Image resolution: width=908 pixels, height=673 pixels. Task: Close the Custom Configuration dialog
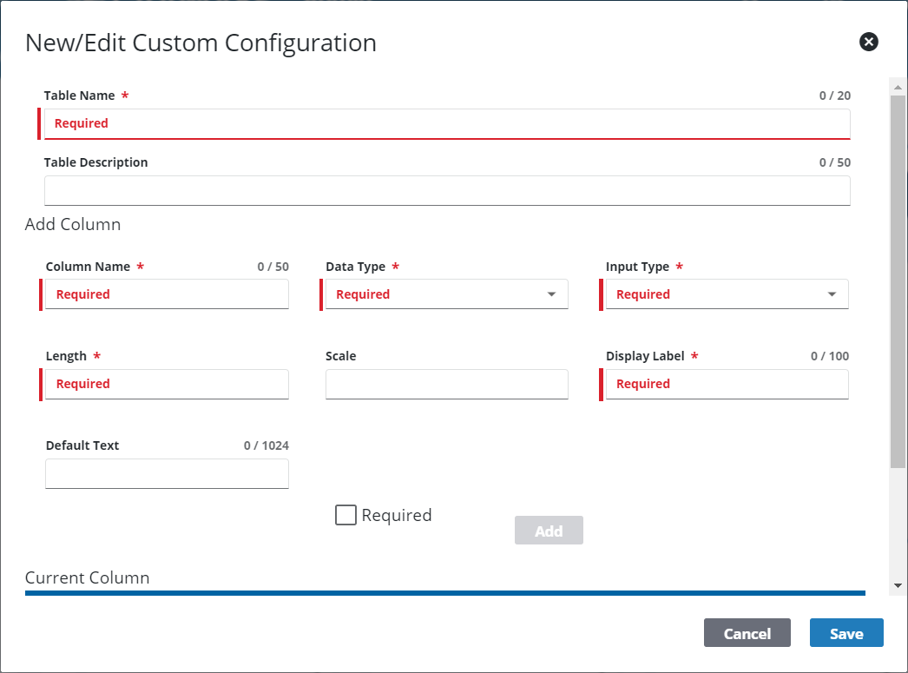[868, 42]
